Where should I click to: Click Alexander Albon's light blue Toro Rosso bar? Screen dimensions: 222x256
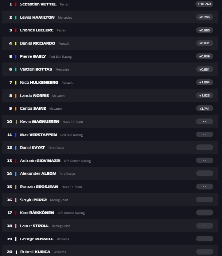[x=16, y=174]
